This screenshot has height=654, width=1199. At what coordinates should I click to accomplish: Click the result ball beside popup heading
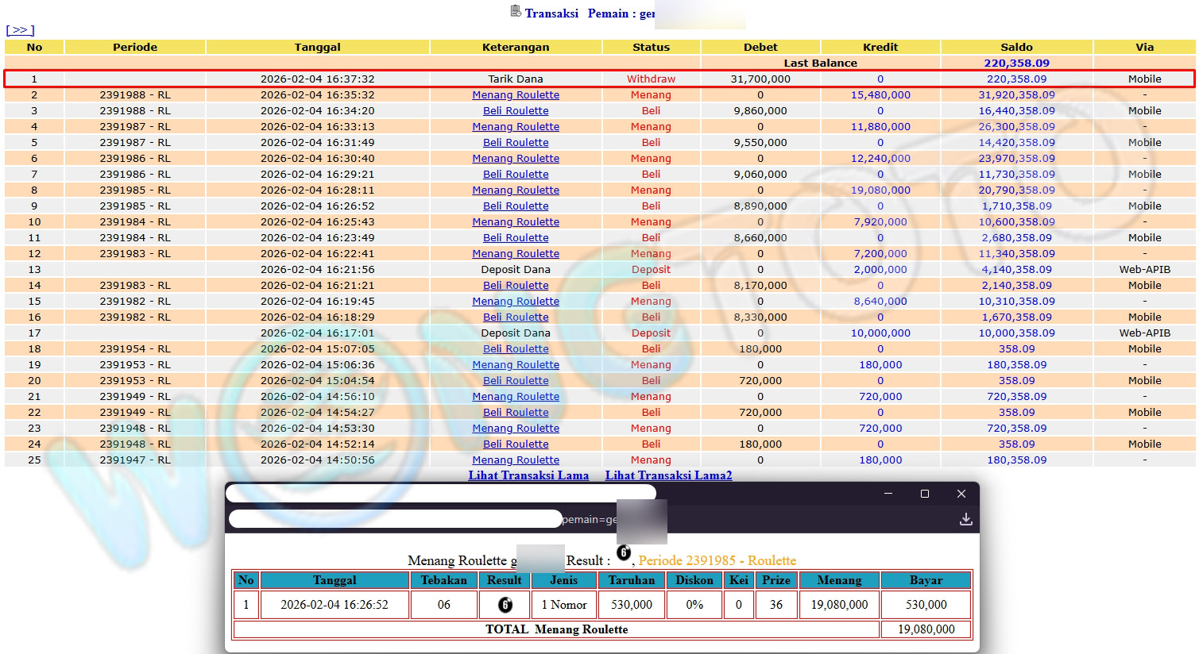coord(624,553)
